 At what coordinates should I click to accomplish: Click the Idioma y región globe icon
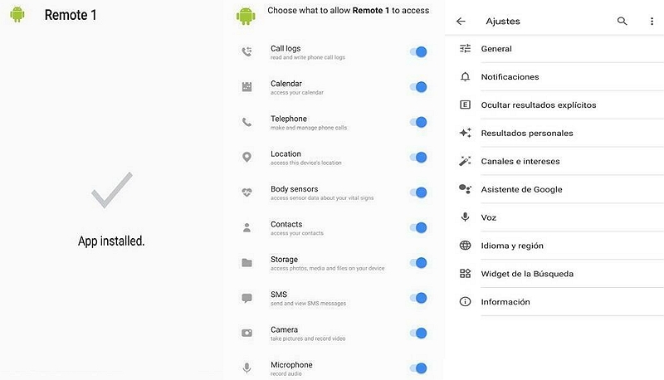pyautogui.click(x=466, y=246)
